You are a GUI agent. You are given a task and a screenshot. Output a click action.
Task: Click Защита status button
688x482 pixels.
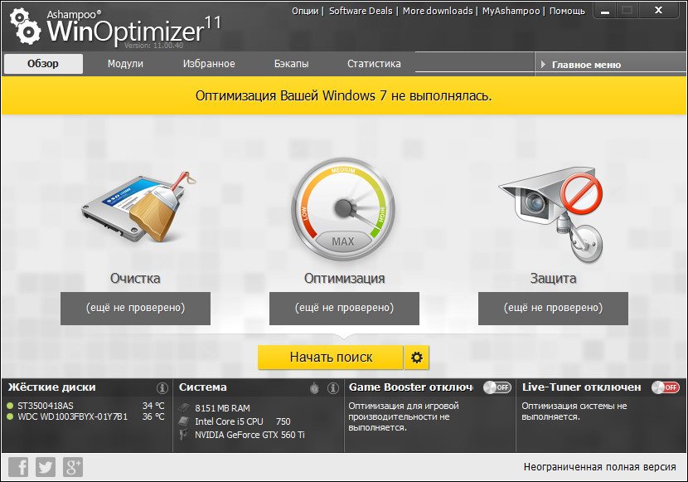553,309
